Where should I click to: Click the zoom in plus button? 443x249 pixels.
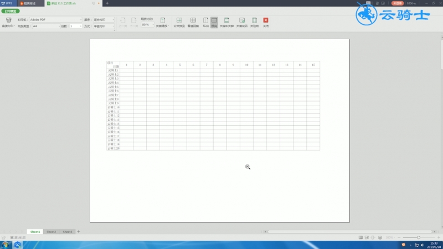439,237
